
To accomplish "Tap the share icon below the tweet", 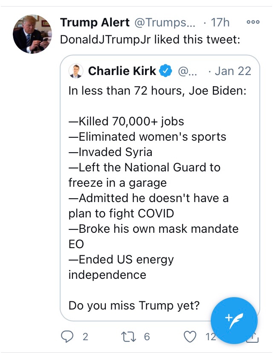I will (x=253, y=338).
